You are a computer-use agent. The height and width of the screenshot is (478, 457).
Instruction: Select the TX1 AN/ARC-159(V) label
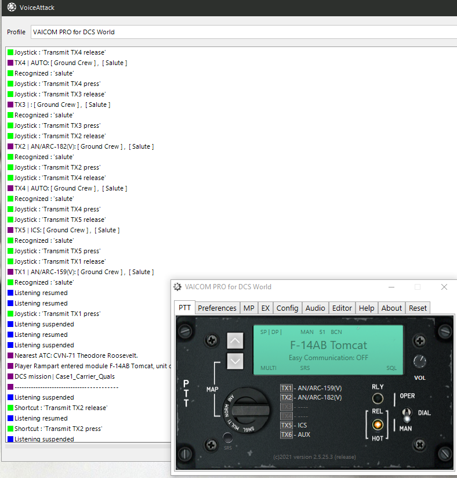click(x=311, y=388)
